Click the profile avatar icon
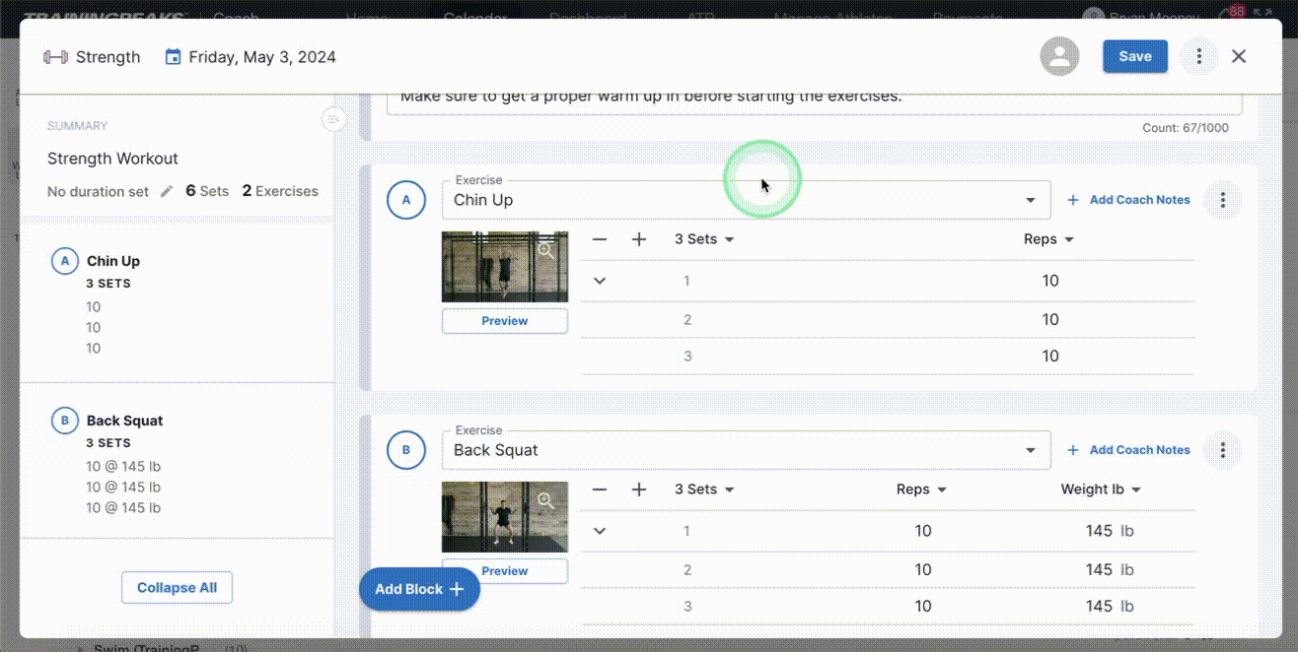Screen dimensions: 1298x652 [1059, 56]
